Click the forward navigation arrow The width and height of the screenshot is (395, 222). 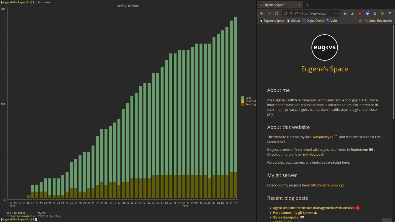click(x=269, y=13)
